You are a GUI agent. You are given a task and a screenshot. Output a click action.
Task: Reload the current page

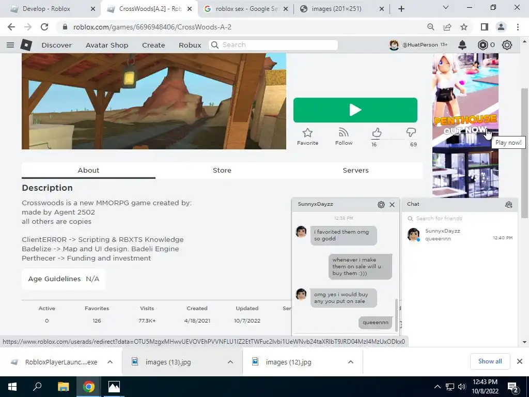tap(44, 27)
